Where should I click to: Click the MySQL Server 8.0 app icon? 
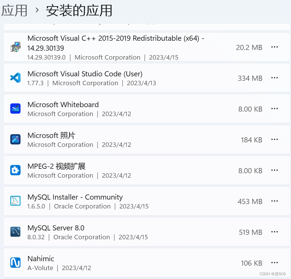[x=15, y=232]
